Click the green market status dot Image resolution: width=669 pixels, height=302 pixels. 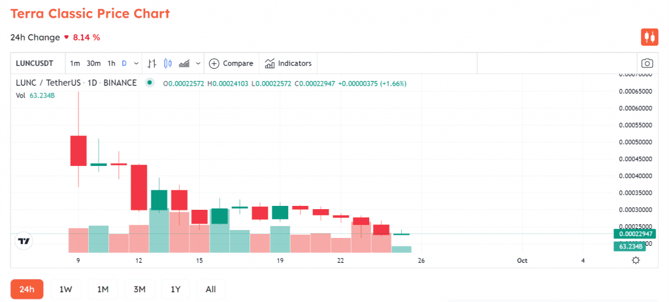(150, 83)
